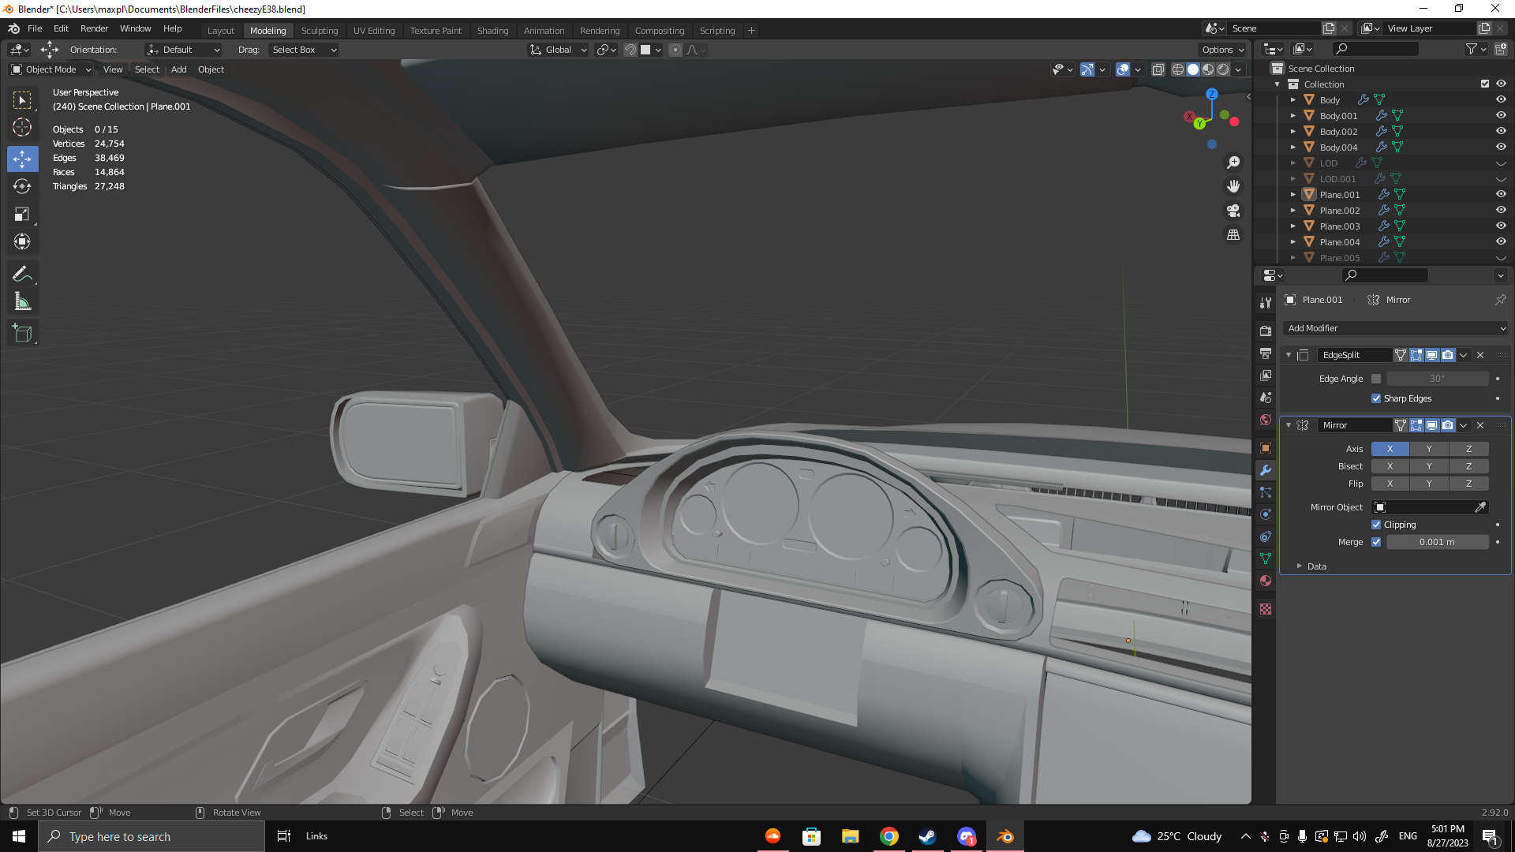1515x852 pixels.
Task: Open the Add Modifier dropdown
Action: (1395, 328)
